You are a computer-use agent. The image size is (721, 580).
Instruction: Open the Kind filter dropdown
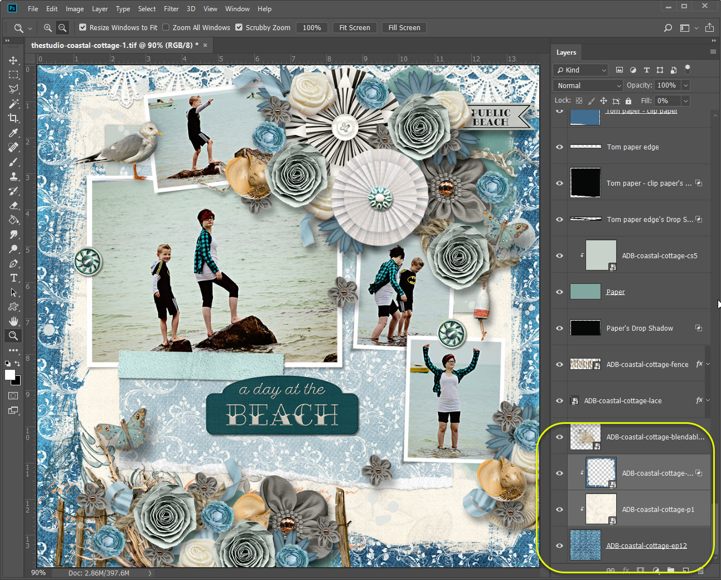point(580,70)
